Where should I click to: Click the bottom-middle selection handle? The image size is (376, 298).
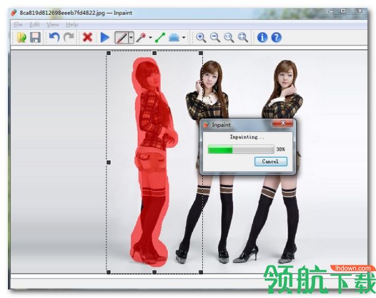pyautogui.click(x=155, y=272)
